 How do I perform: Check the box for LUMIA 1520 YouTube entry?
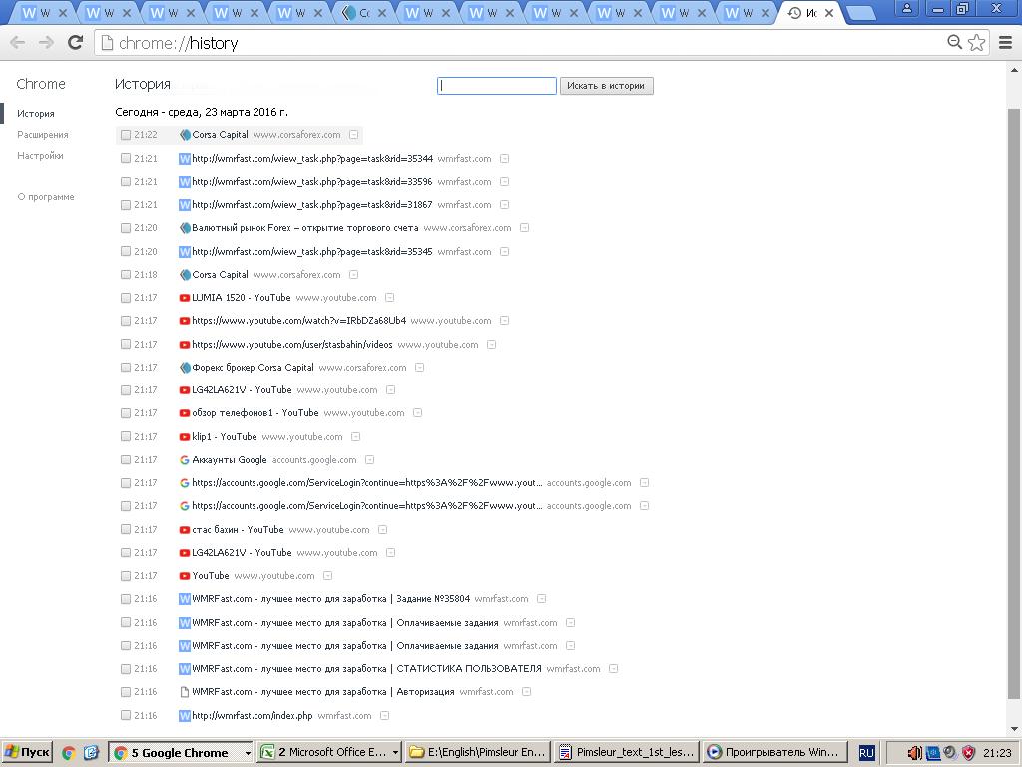tap(126, 298)
